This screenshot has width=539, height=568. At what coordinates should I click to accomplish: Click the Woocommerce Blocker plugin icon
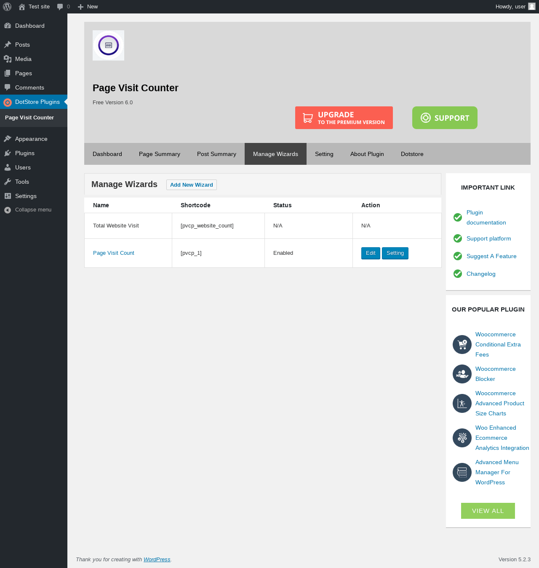[462, 374]
